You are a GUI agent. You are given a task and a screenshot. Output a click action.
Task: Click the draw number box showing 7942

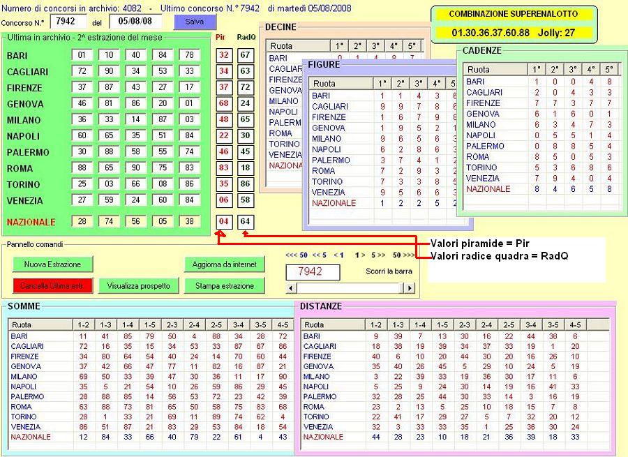(x=313, y=271)
